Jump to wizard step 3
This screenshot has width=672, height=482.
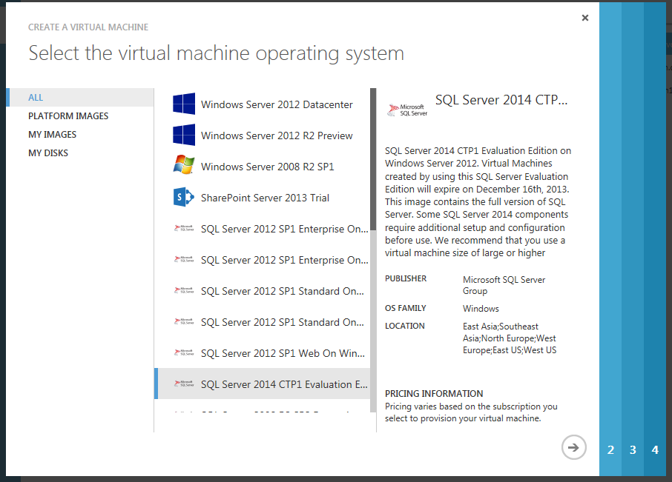pos(633,449)
